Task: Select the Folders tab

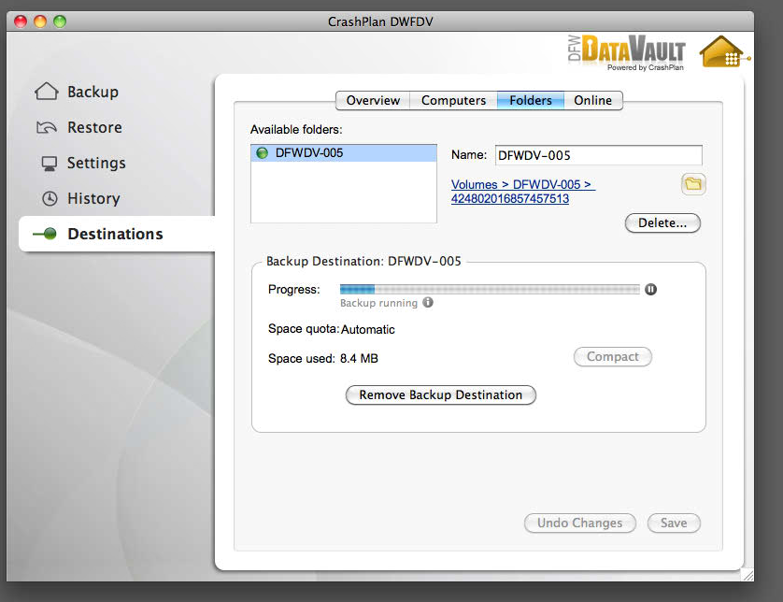Action: point(531,100)
